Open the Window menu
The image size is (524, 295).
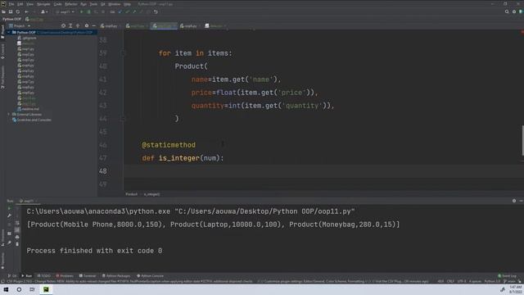point(115,4)
